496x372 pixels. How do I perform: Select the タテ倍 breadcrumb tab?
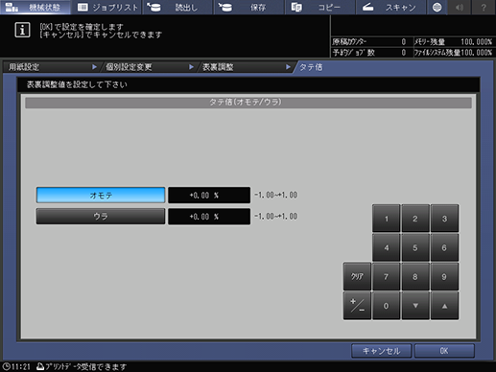tap(311, 67)
